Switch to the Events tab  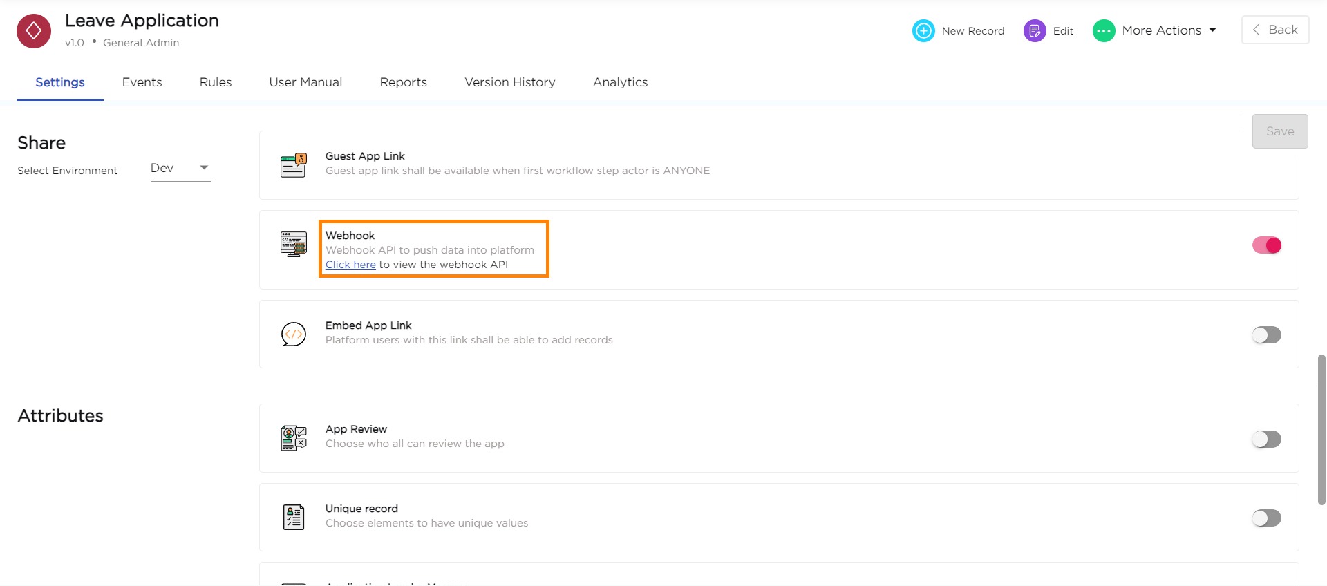coord(142,82)
